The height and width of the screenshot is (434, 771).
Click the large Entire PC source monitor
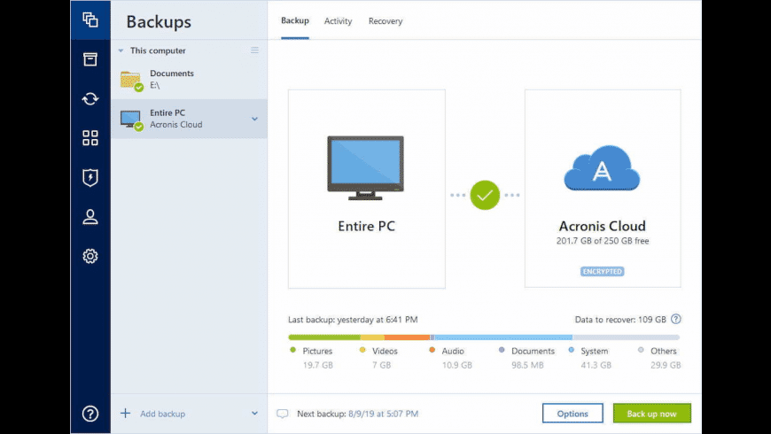click(x=365, y=168)
